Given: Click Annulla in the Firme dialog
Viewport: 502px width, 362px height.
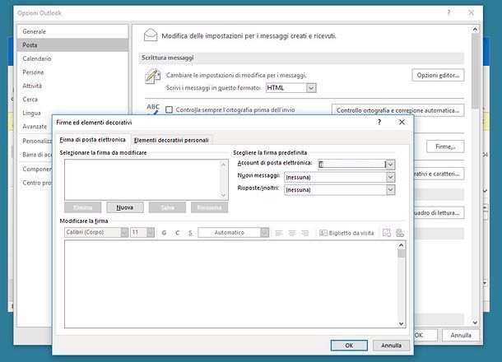Looking at the screenshot, I should click(x=391, y=346).
